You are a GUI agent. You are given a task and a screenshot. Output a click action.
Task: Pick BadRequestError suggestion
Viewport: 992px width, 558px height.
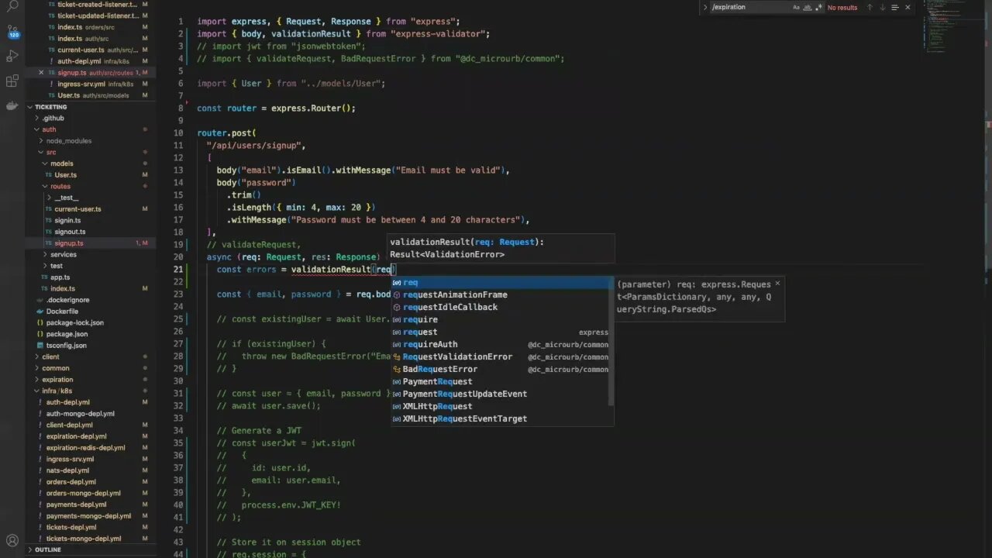point(501,369)
